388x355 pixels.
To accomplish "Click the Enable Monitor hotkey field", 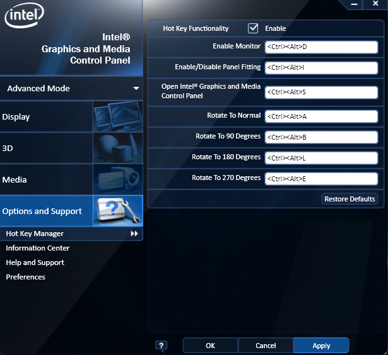I will (x=320, y=48).
